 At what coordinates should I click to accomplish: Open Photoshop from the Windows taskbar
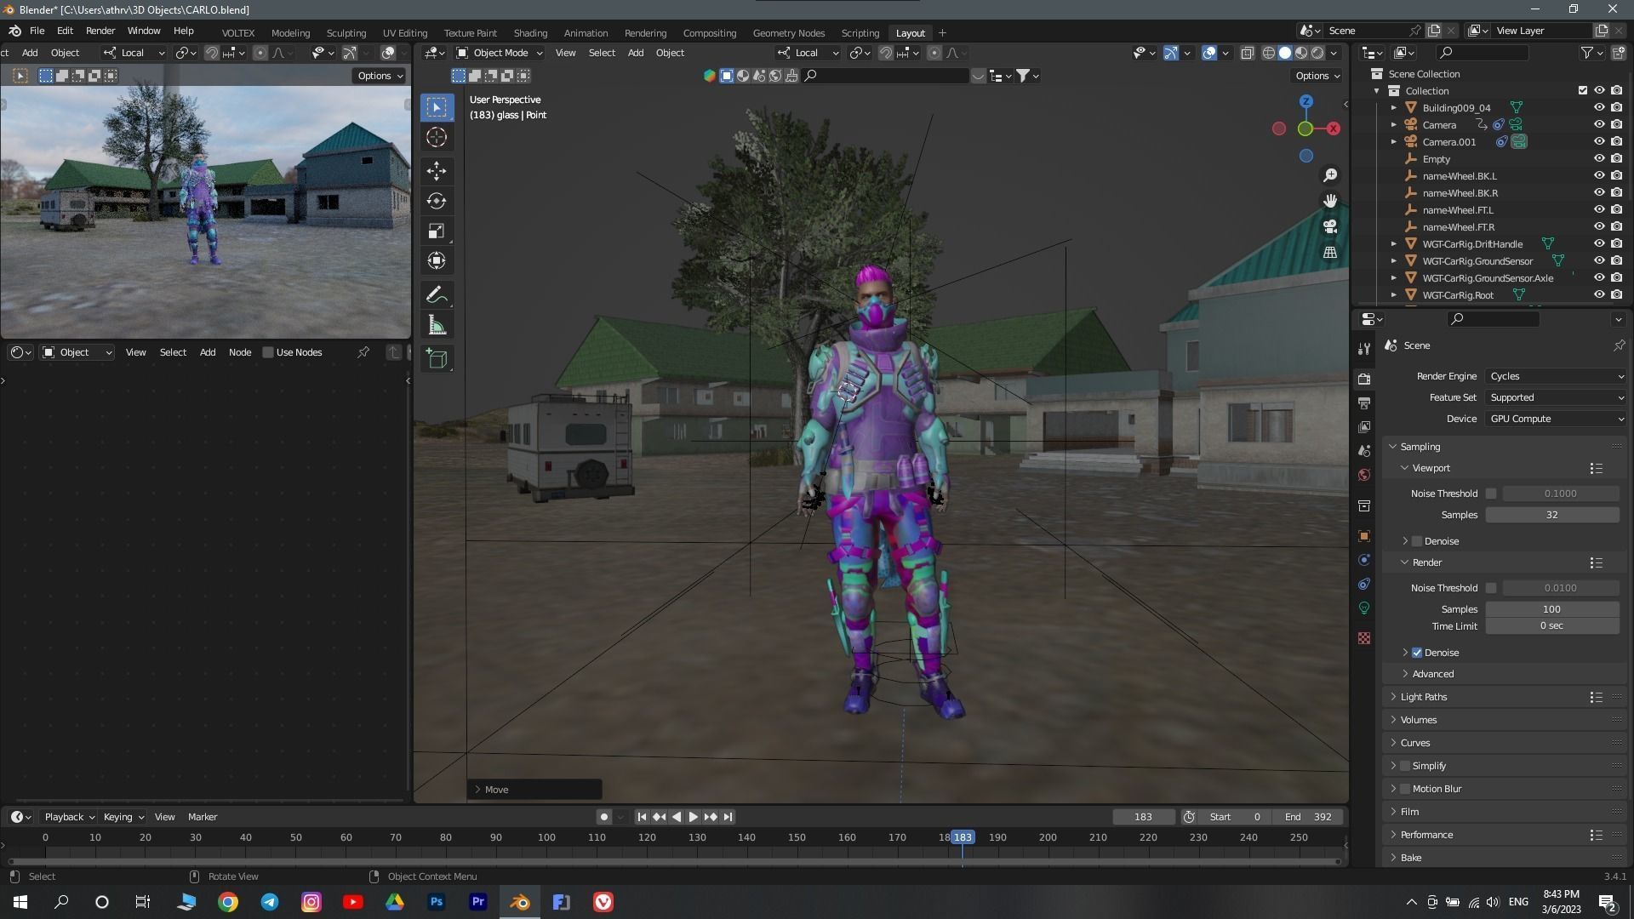click(x=437, y=902)
